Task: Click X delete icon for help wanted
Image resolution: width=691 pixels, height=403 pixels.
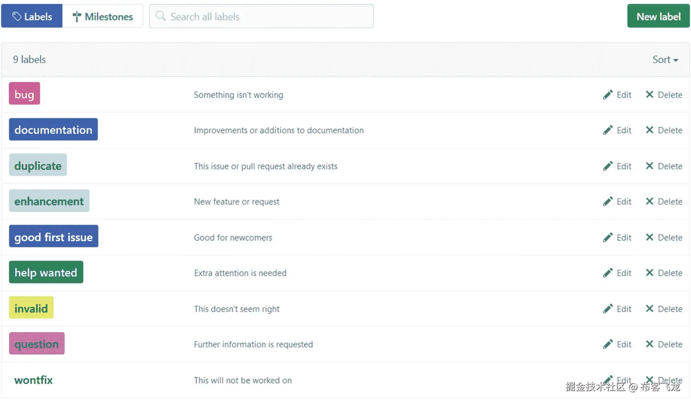Action: point(649,273)
